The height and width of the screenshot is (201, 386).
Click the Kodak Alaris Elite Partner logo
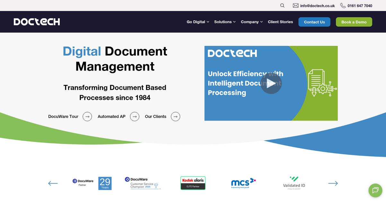(x=193, y=183)
